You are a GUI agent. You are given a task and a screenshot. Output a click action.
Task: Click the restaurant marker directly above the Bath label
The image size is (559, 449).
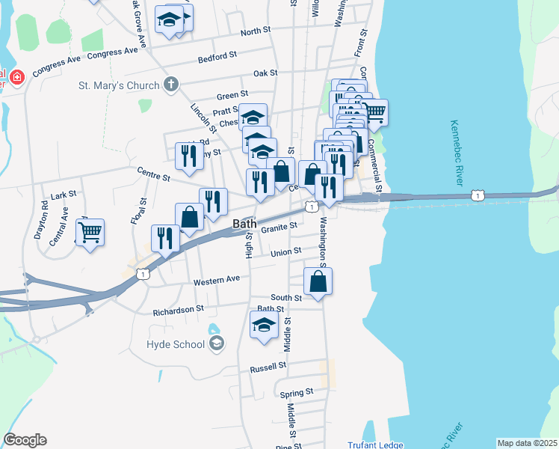(214, 204)
